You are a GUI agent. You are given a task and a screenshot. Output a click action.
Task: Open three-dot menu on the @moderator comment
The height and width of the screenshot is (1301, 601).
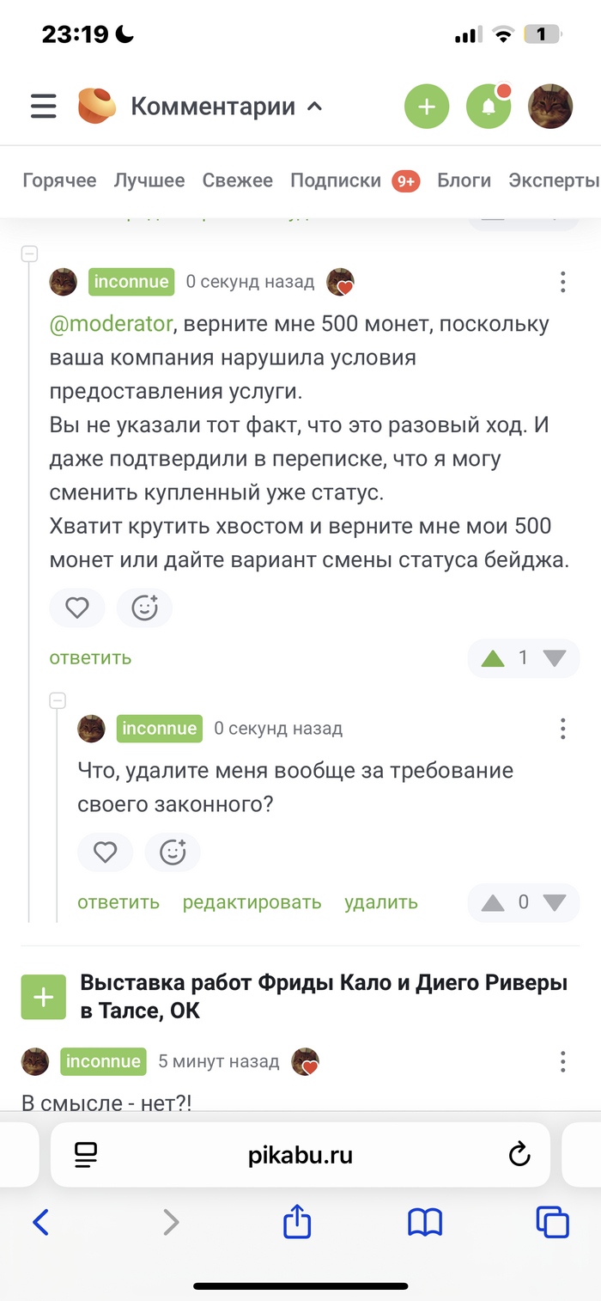pyautogui.click(x=562, y=281)
